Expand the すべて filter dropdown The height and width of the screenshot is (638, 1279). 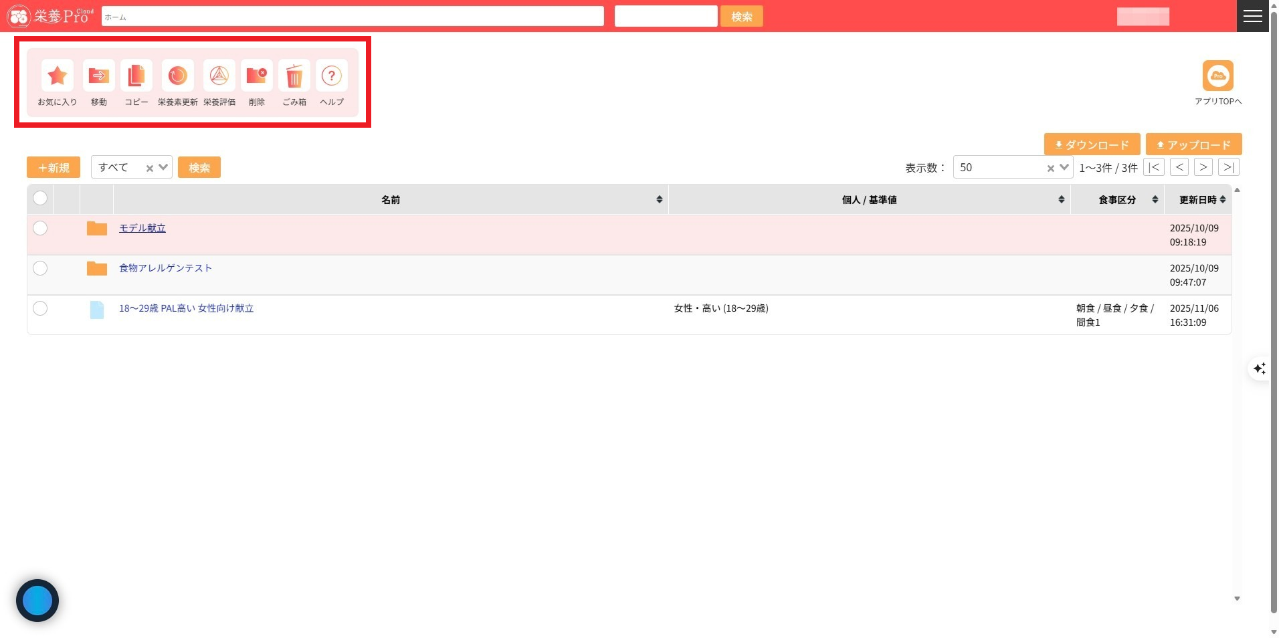pos(163,167)
